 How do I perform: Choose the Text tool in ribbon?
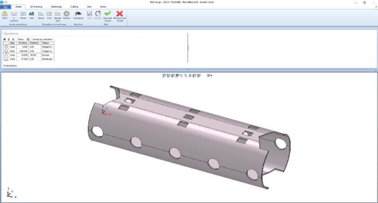(x=32, y=15)
